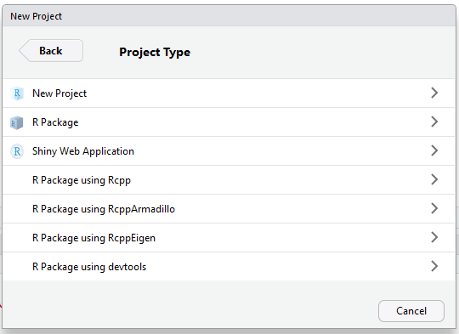Choose Shiny Web Application label
The height and width of the screenshot is (334, 459).
(x=83, y=151)
